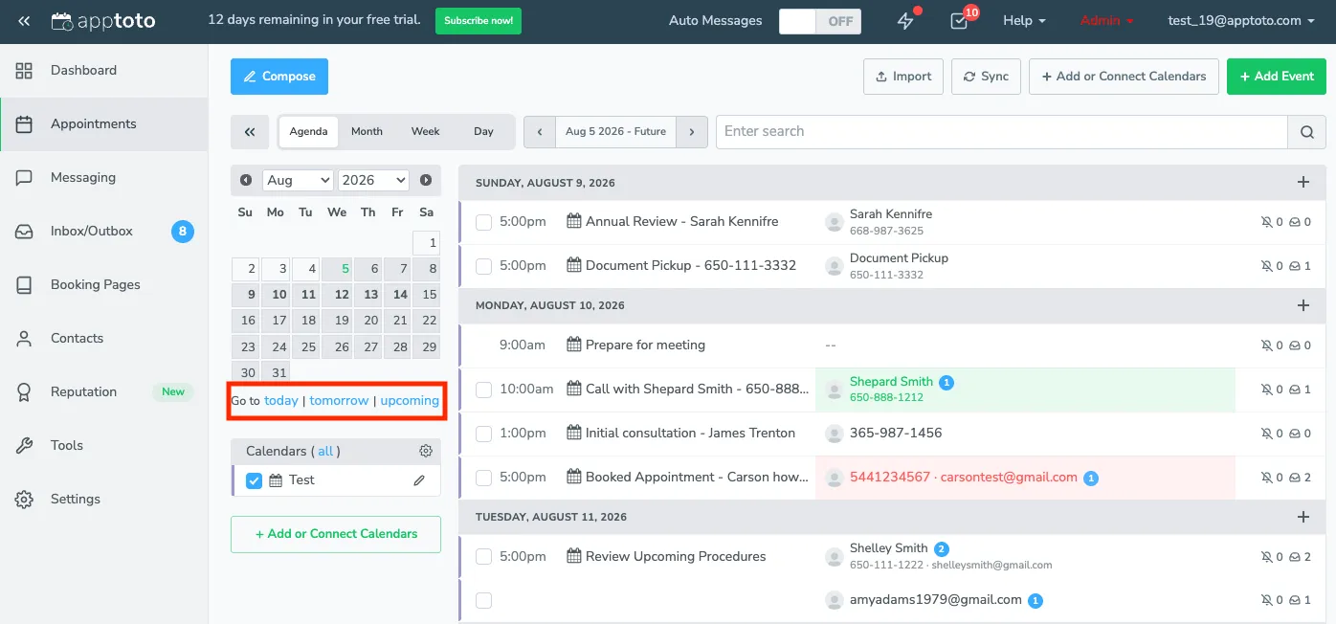Screen dimensions: 1336x624
Task: Click calendar icon for Prepare for meeting
Action: pyautogui.click(x=574, y=345)
